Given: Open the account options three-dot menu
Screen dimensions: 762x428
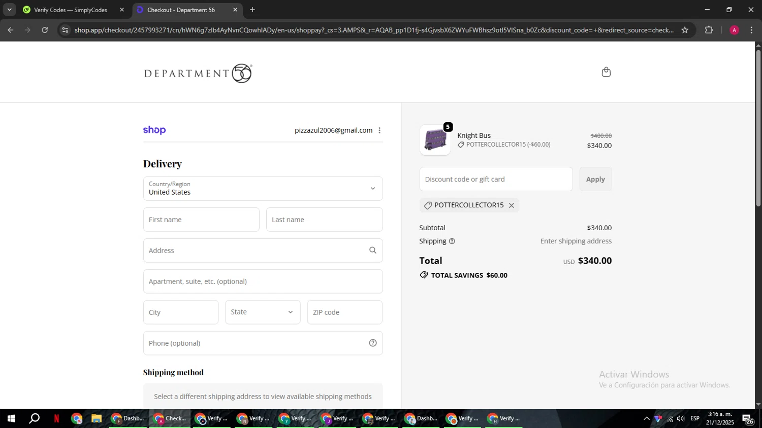Looking at the screenshot, I should [379, 130].
